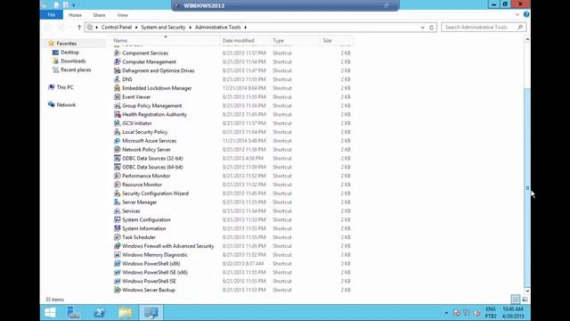Click the Group Policy Management icon
This screenshot has width=570, height=321.
click(x=117, y=105)
